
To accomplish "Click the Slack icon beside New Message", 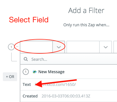I will [34, 72].
